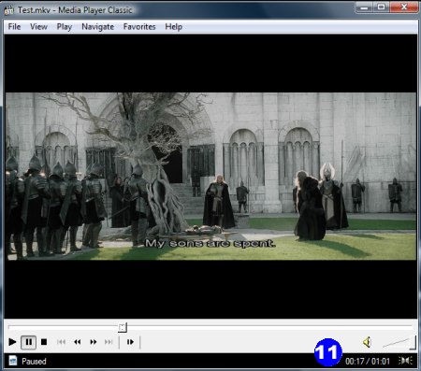This screenshot has width=421, height=371.
Task: Skip to previous chapter
Action: point(61,342)
